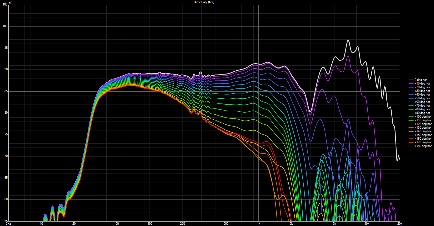Click the 85 value on the dB axis
The image size is (434, 226).
6,91
